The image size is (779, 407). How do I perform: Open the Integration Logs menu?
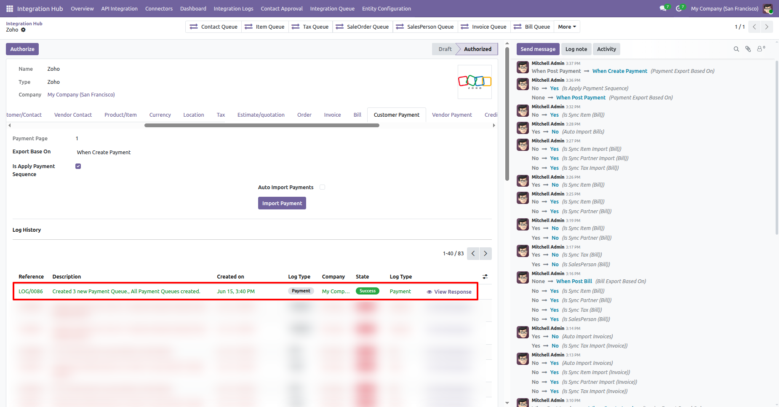(233, 8)
